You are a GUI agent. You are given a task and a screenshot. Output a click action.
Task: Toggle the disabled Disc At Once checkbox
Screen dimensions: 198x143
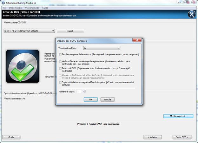pyautogui.click(x=60, y=76)
